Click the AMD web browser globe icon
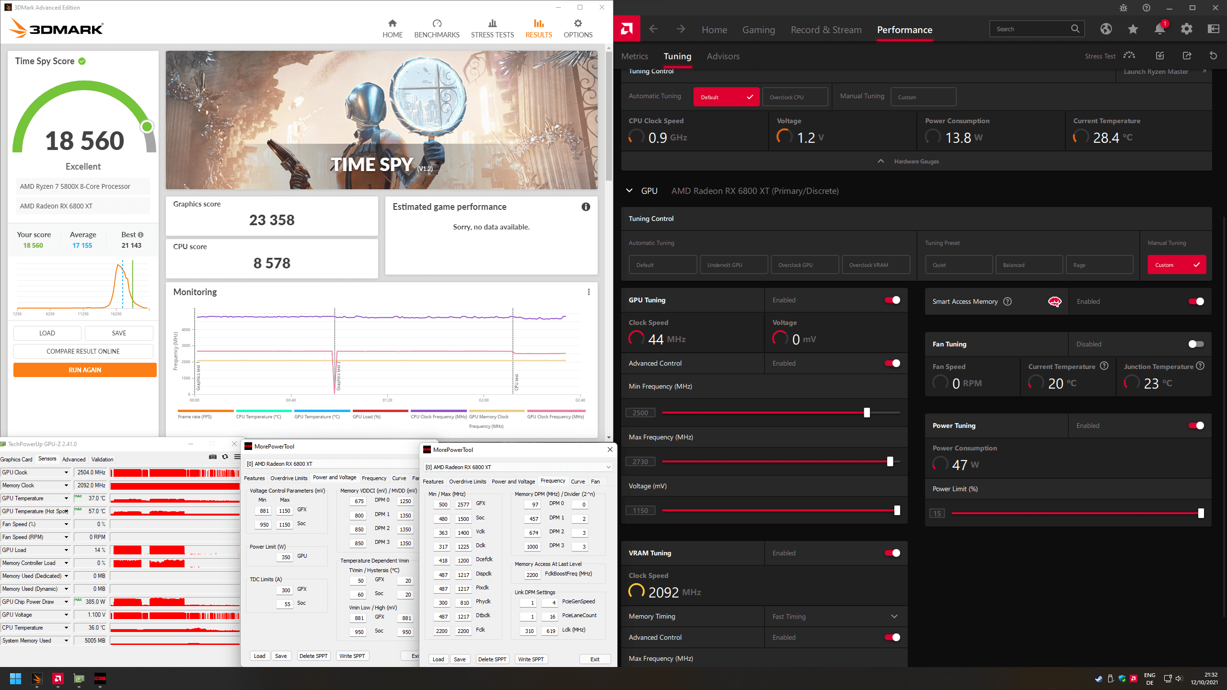 point(1106,29)
